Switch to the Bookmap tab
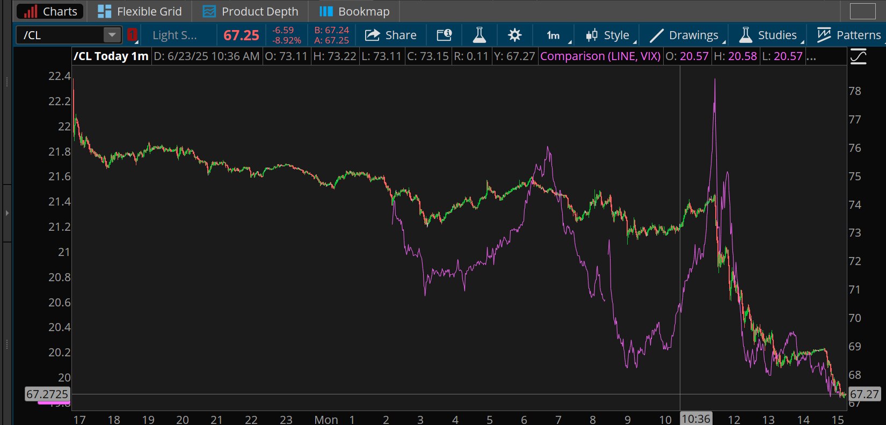This screenshot has width=886, height=425. [x=354, y=11]
